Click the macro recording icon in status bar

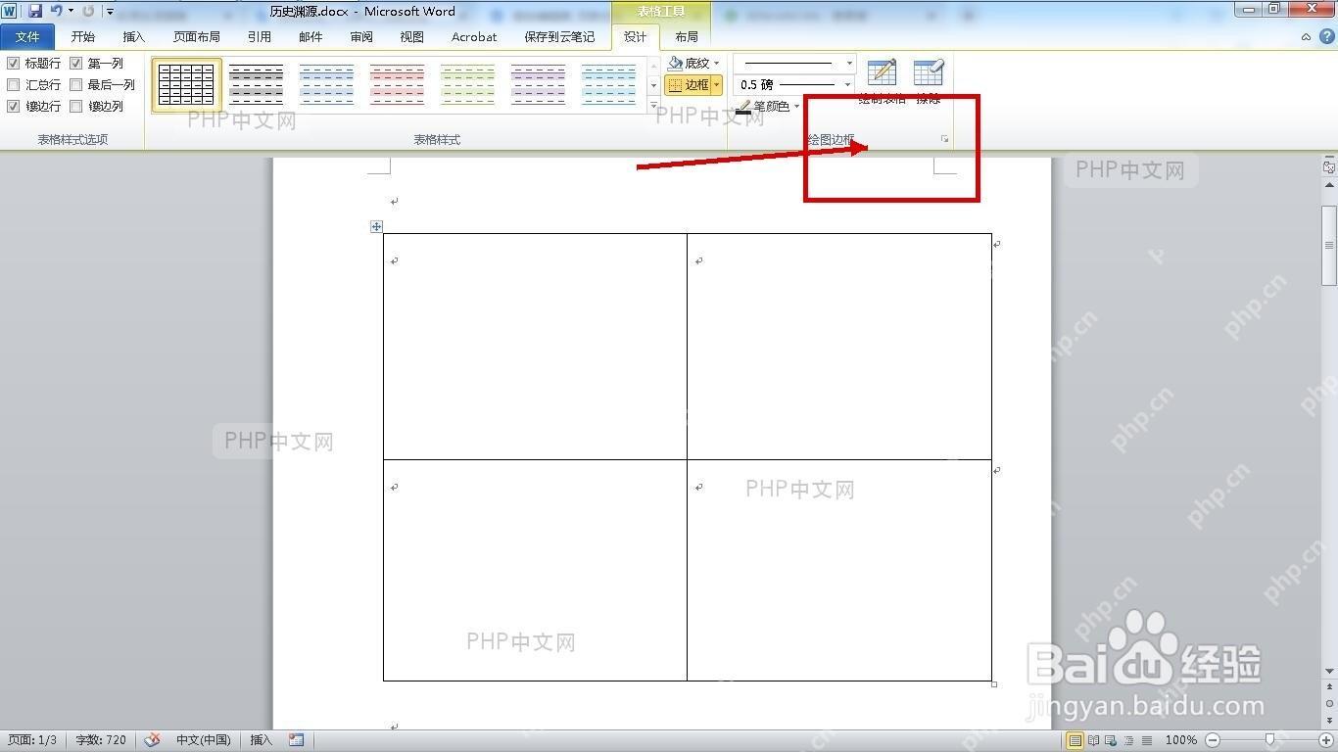tap(297, 740)
